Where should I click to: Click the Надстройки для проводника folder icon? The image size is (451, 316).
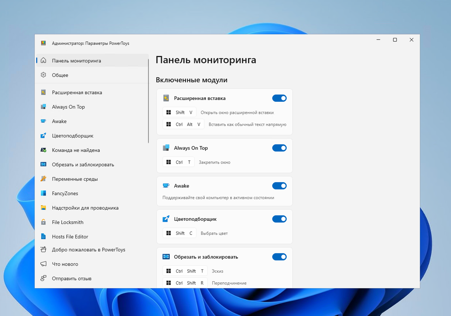point(44,208)
